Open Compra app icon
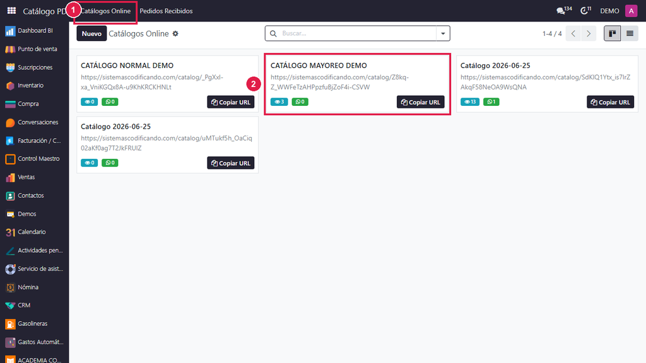The image size is (646, 363). tap(10, 104)
